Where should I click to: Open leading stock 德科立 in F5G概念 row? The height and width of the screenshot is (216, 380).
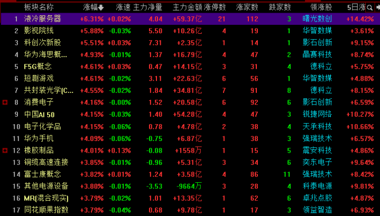[x=321, y=67]
